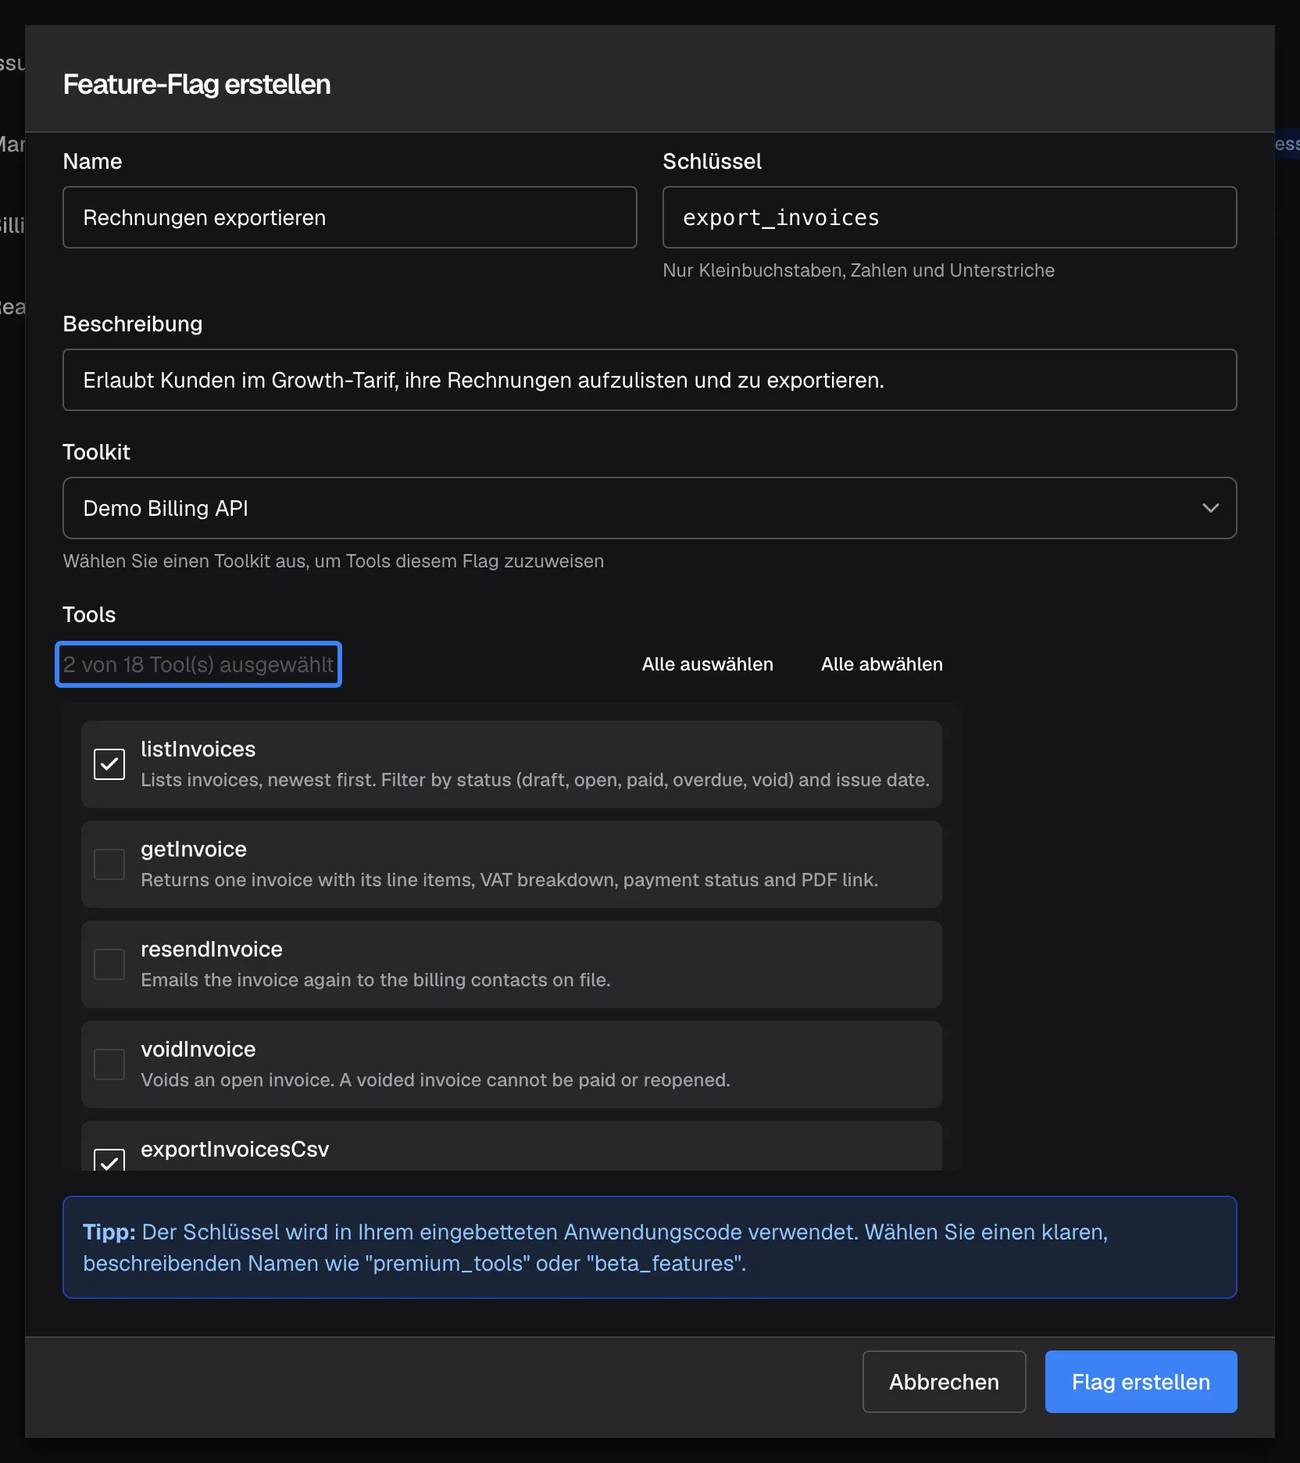1300x1463 pixels.
Task: Click the voidInvoice tool name
Action: pyautogui.click(x=198, y=1049)
